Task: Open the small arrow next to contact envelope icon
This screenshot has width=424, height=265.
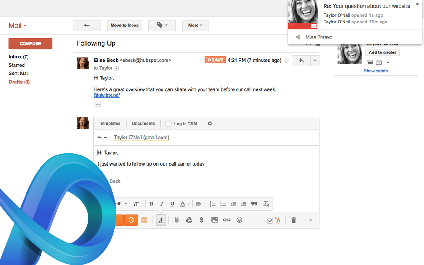Action: click(x=388, y=63)
